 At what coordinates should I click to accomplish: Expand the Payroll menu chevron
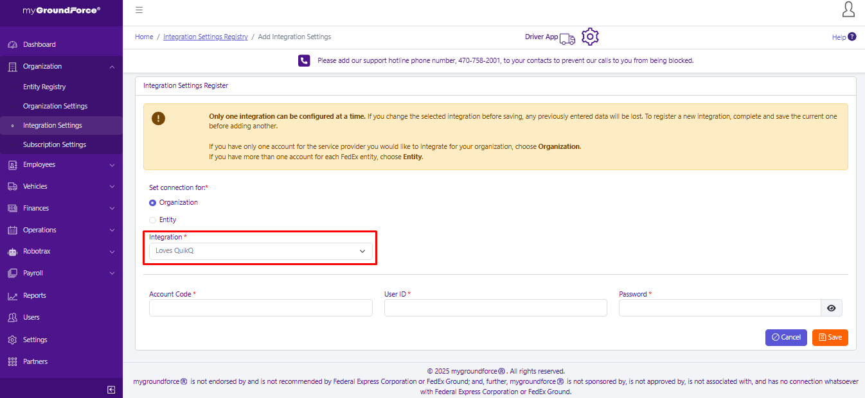[x=112, y=273]
